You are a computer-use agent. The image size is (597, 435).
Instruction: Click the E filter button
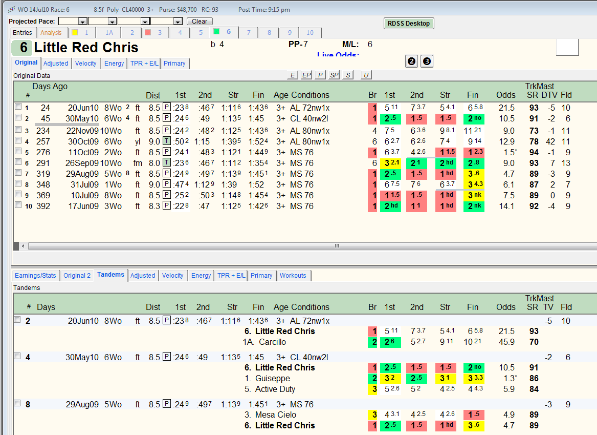[x=292, y=75]
